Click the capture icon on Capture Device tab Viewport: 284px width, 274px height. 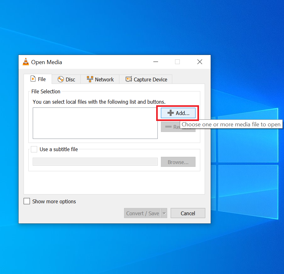point(128,79)
